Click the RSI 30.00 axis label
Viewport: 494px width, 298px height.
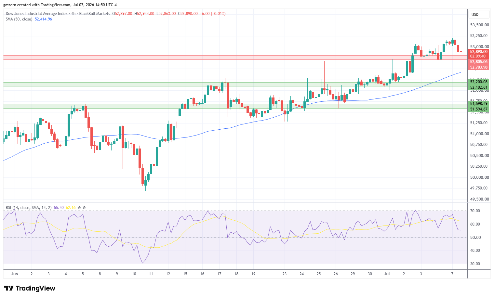click(x=475, y=264)
